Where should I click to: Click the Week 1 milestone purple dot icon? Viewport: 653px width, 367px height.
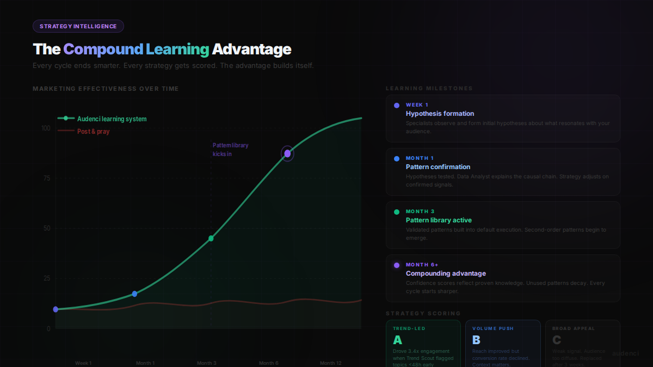[397, 105]
